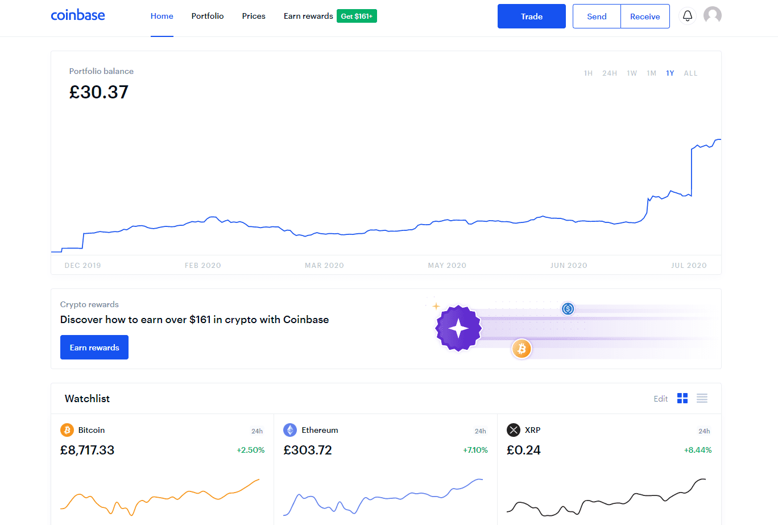This screenshot has width=778, height=525.
Task: Click the purple star rewards badge
Action: tap(458, 328)
